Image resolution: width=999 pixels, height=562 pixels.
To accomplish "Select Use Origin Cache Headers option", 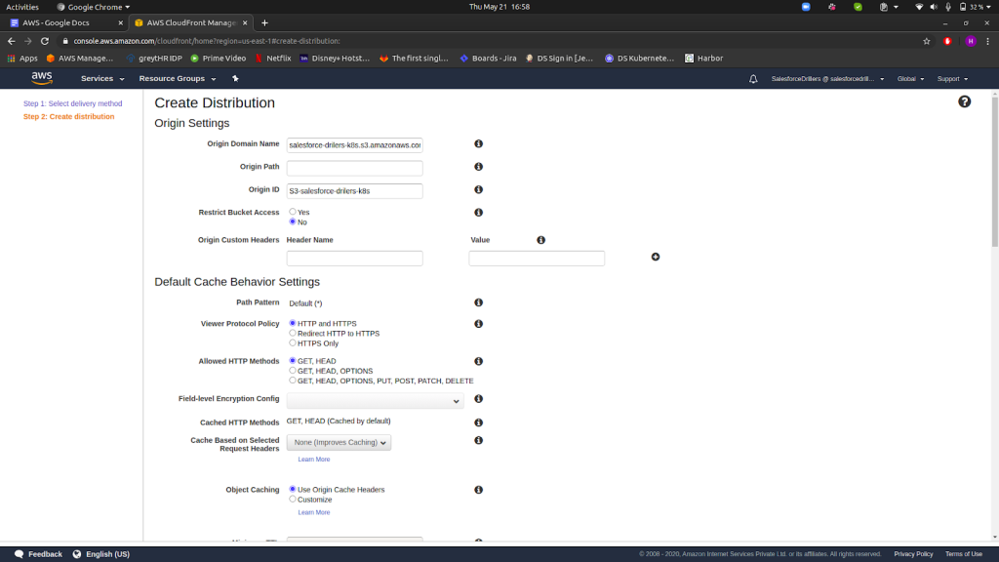I will pos(293,490).
